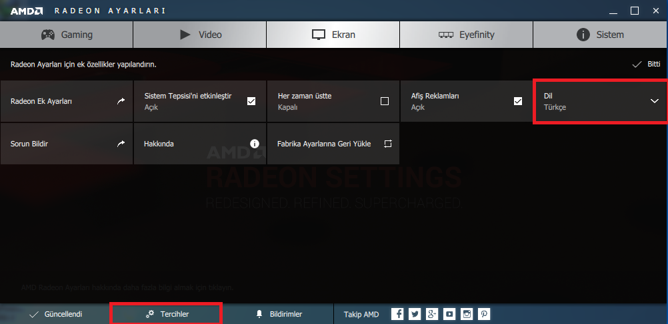Viewport: 668px width, 324px height.
Task: Click the Bitti done button
Action: pyautogui.click(x=646, y=65)
